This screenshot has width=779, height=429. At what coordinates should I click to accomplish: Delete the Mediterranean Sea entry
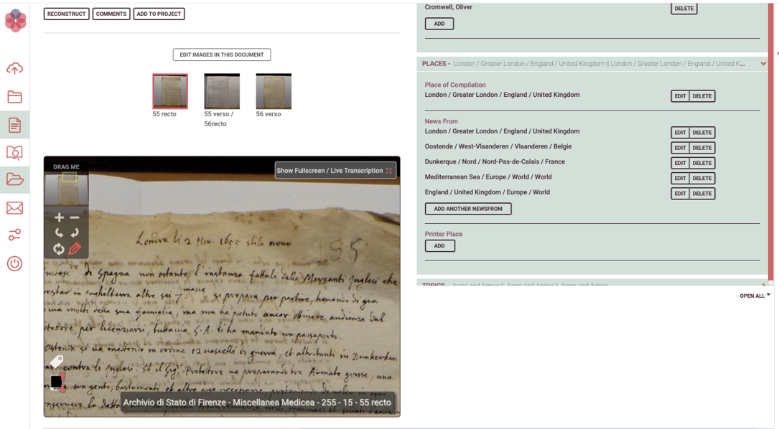(x=702, y=178)
